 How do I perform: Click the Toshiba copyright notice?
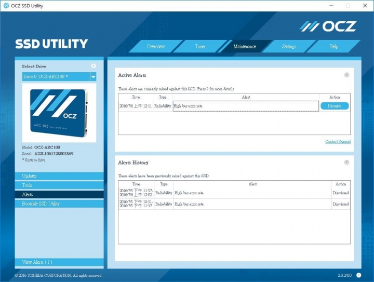(x=58, y=275)
